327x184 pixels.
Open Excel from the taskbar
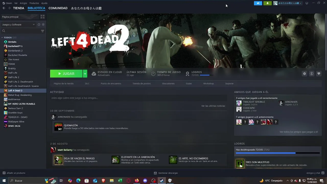tap(120, 181)
